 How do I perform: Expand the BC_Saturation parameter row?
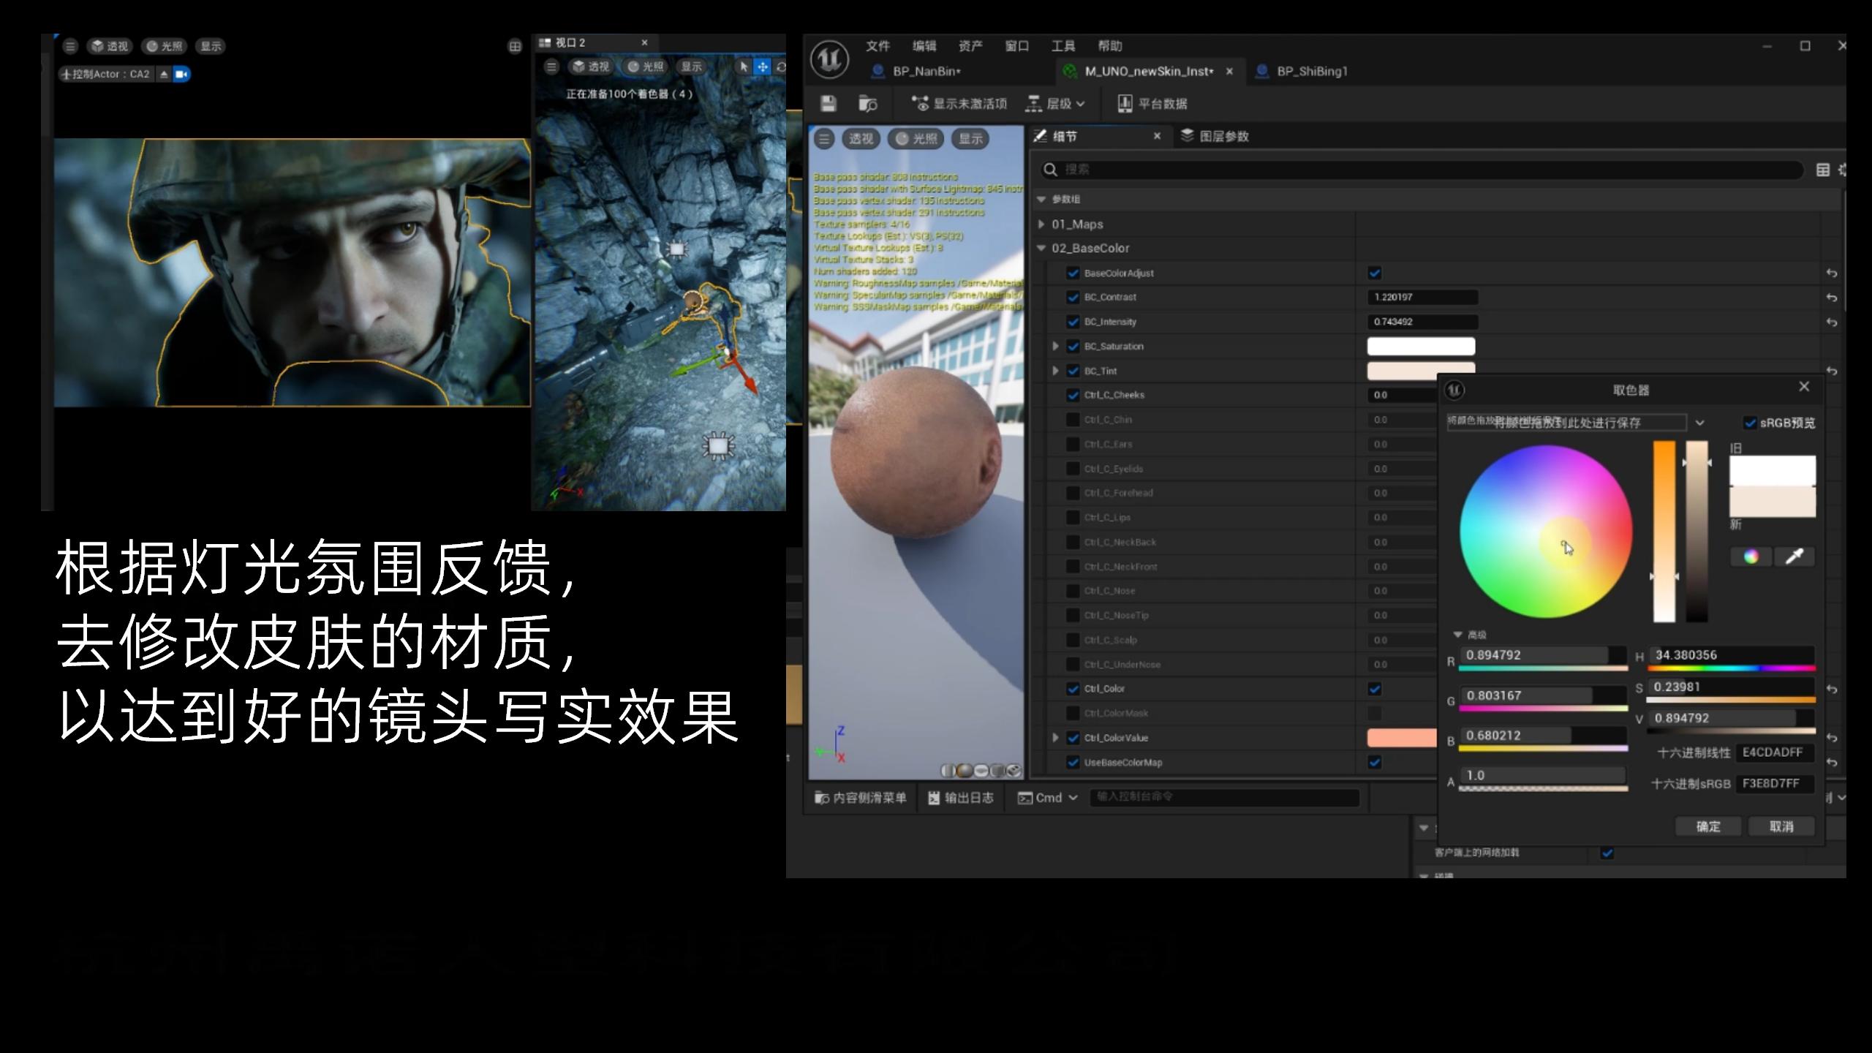point(1055,346)
